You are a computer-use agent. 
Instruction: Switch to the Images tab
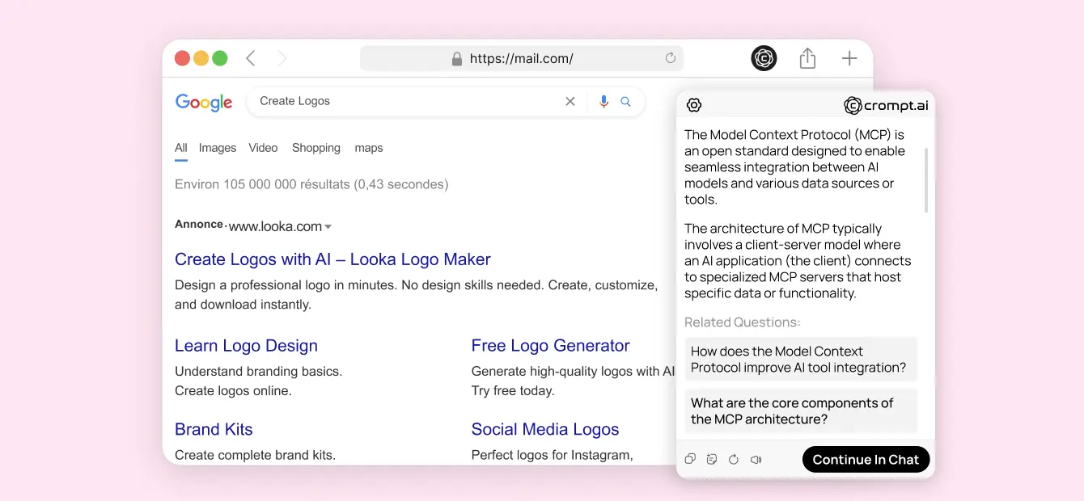coord(218,148)
